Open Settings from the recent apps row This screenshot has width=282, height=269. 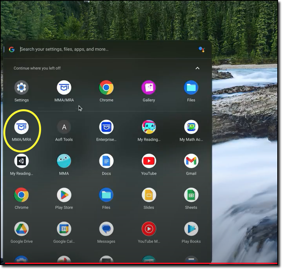click(x=22, y=88)
